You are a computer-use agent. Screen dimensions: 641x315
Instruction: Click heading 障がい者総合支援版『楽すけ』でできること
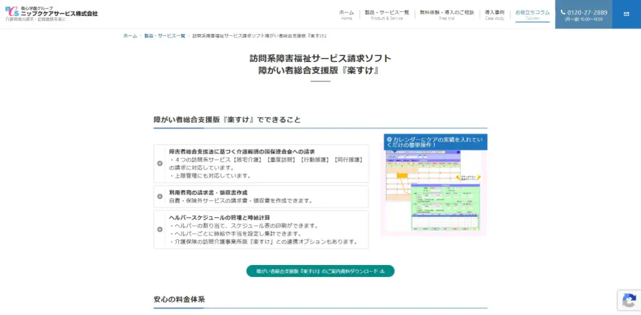click(x=227, y=119)
